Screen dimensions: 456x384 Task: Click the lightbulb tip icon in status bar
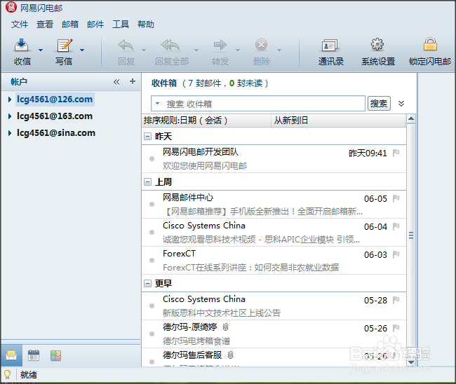click(7, 375)
